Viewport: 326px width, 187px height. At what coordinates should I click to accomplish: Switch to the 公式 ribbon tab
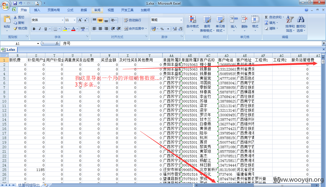70,10
